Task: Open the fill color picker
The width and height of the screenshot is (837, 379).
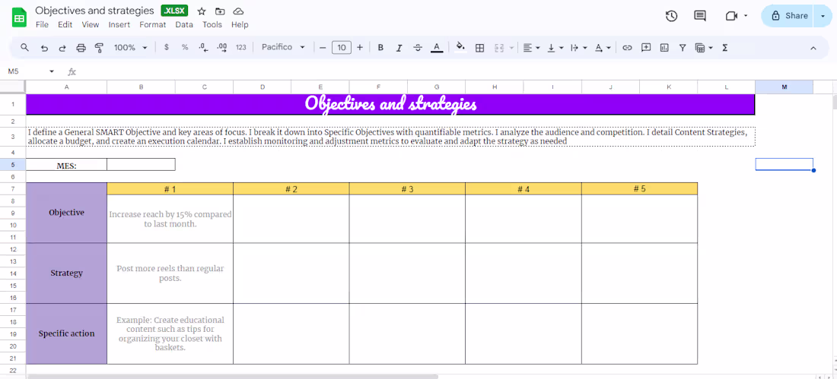Action: pyautogui.click(x=460, y=47)
